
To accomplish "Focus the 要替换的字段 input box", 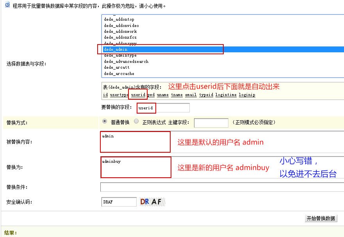I will click(163, 108).
